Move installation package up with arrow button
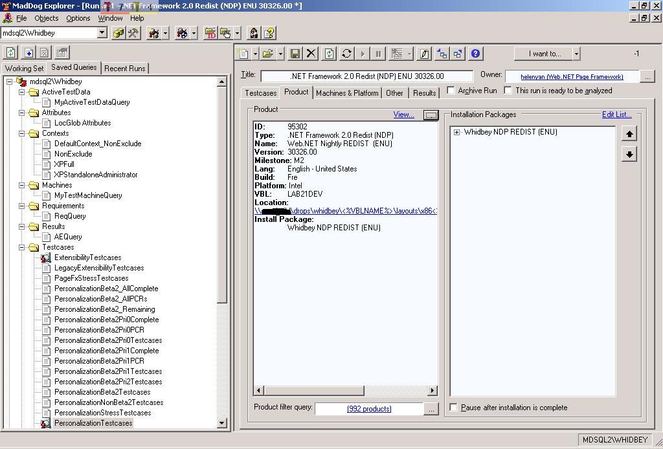The image size is (663, 449). (x=629, y=134)
